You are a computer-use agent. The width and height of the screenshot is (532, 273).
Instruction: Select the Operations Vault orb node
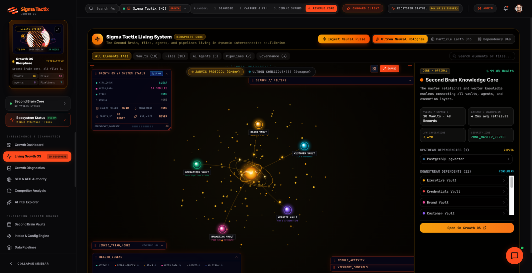click(197, 164)
